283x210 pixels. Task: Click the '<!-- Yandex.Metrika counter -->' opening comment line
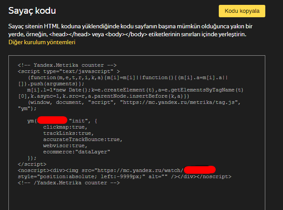[67, 65]
